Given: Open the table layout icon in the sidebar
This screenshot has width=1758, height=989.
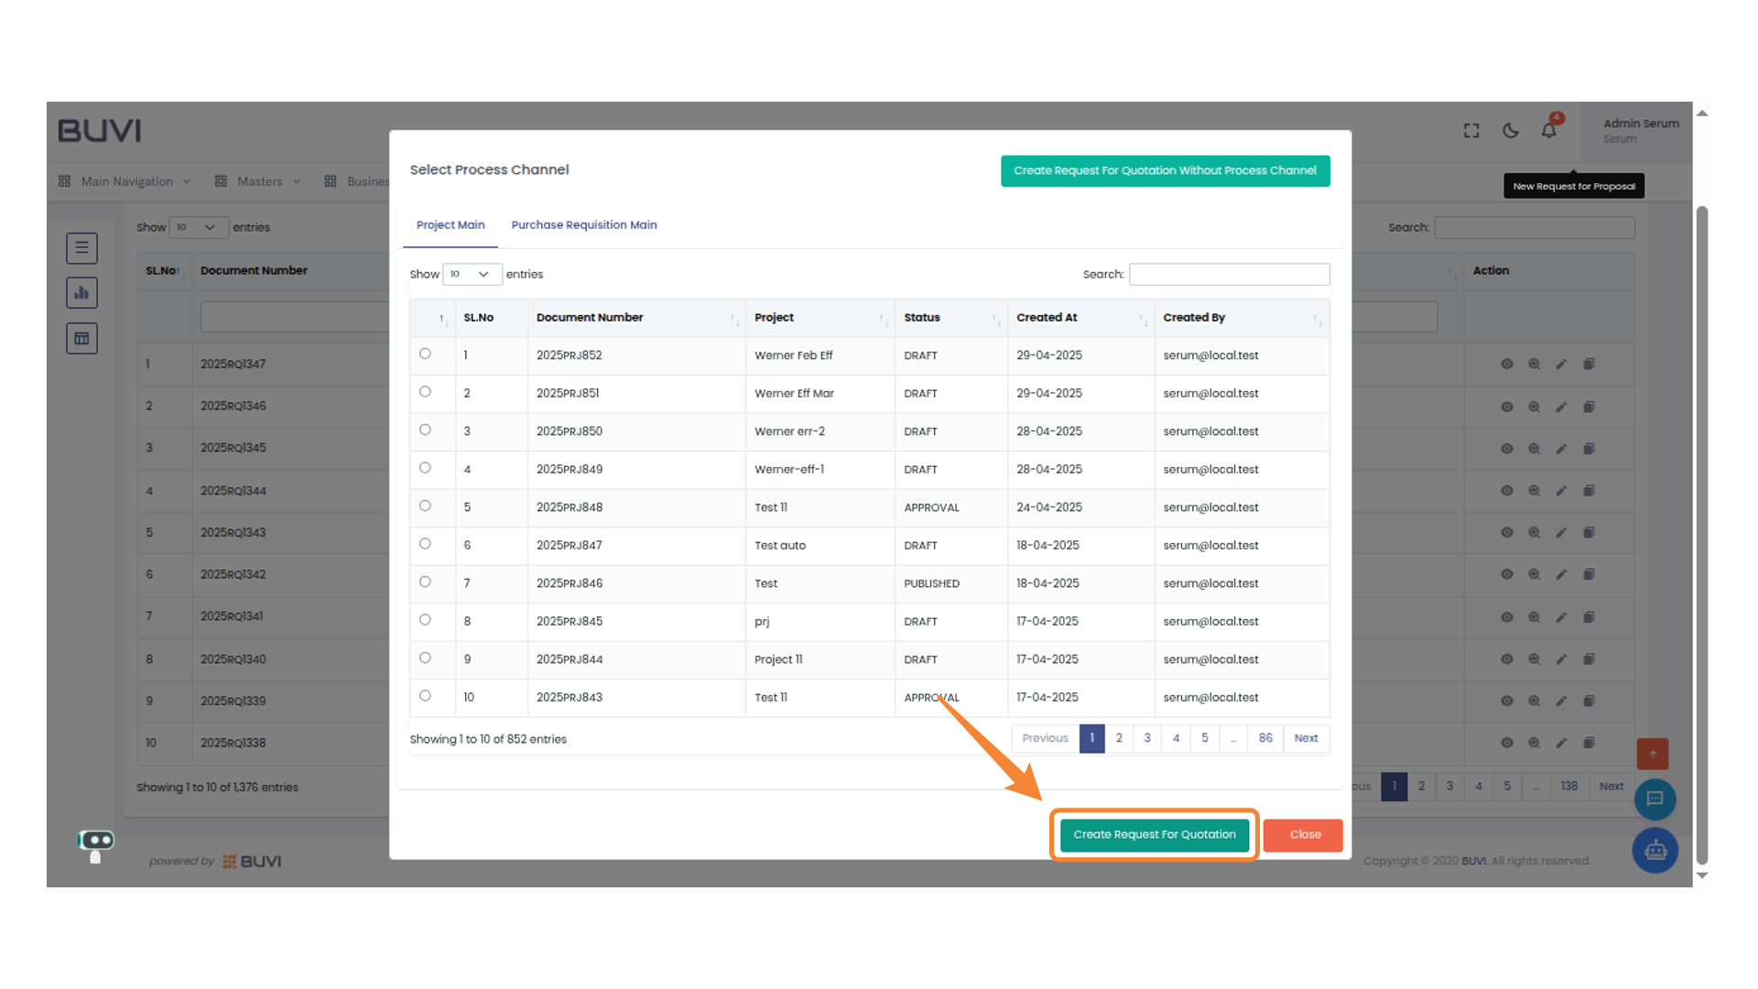Looking at the screenshot, I should click(81, 338).
